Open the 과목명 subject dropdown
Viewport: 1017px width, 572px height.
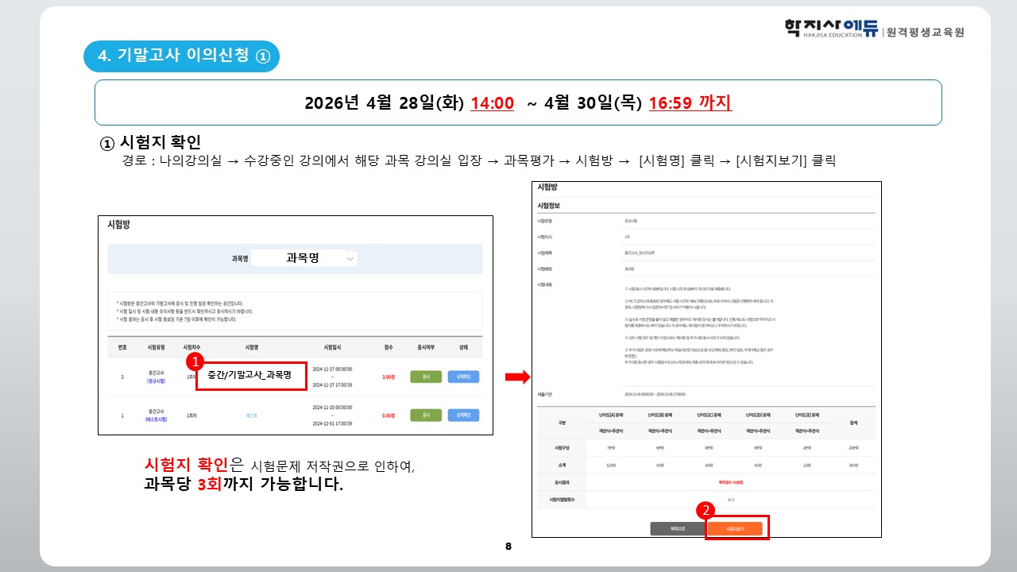coord(350,259)
